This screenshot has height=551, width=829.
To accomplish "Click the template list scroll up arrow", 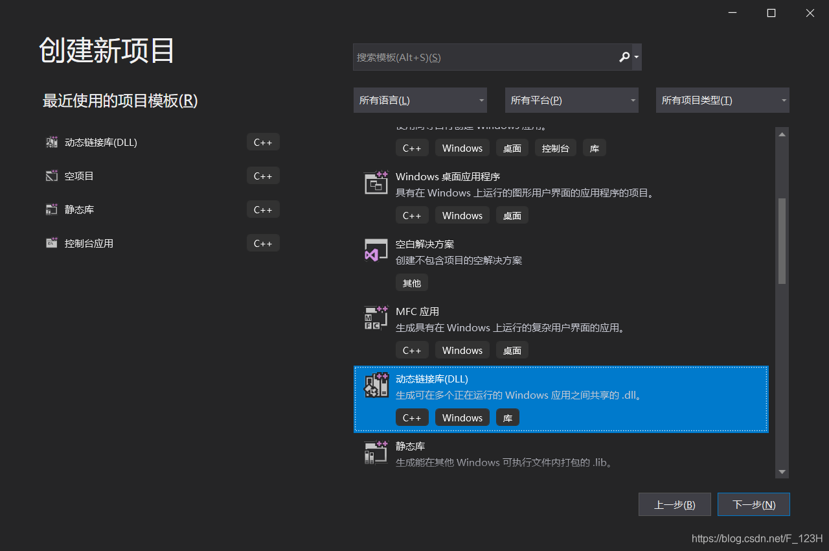I will [782, 134].
